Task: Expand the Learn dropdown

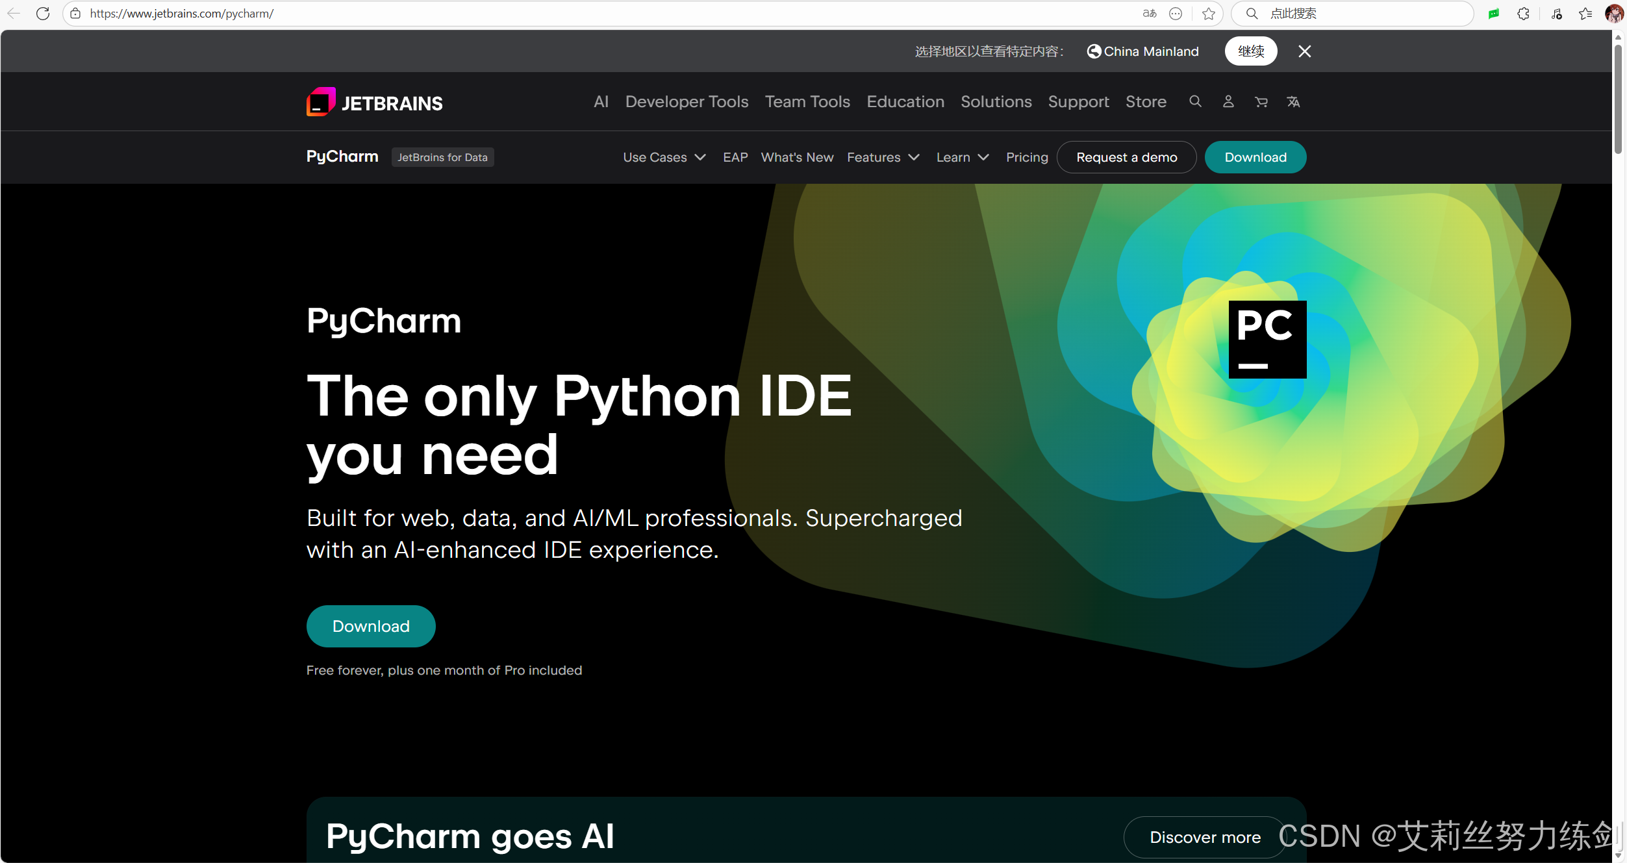Action: coord(962,157)
